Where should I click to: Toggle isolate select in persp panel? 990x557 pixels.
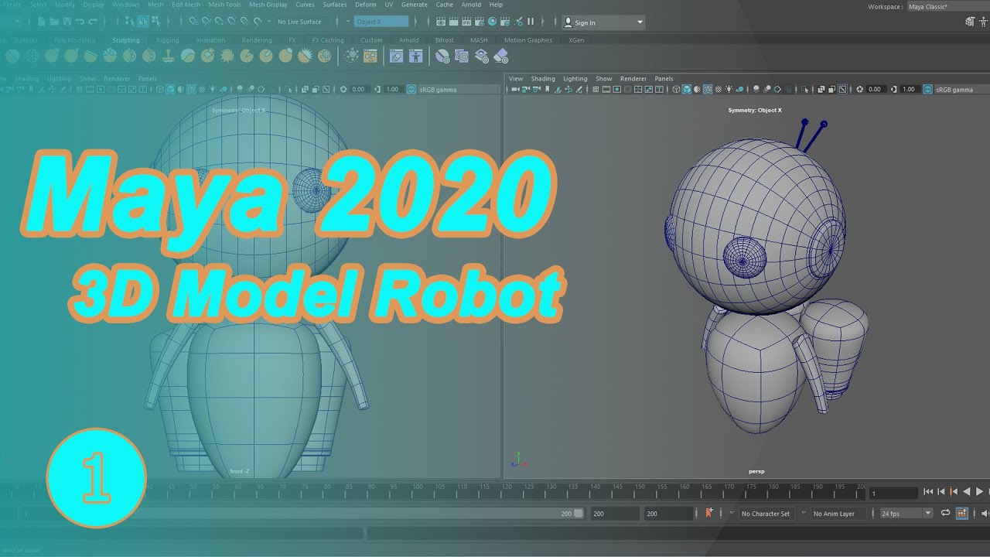pos(805,89)
